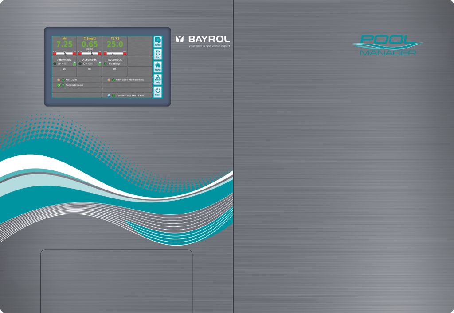Click the green power icon for Flockmatic pump
This screenshot has height=313, width=454.
tap(59, 85)
